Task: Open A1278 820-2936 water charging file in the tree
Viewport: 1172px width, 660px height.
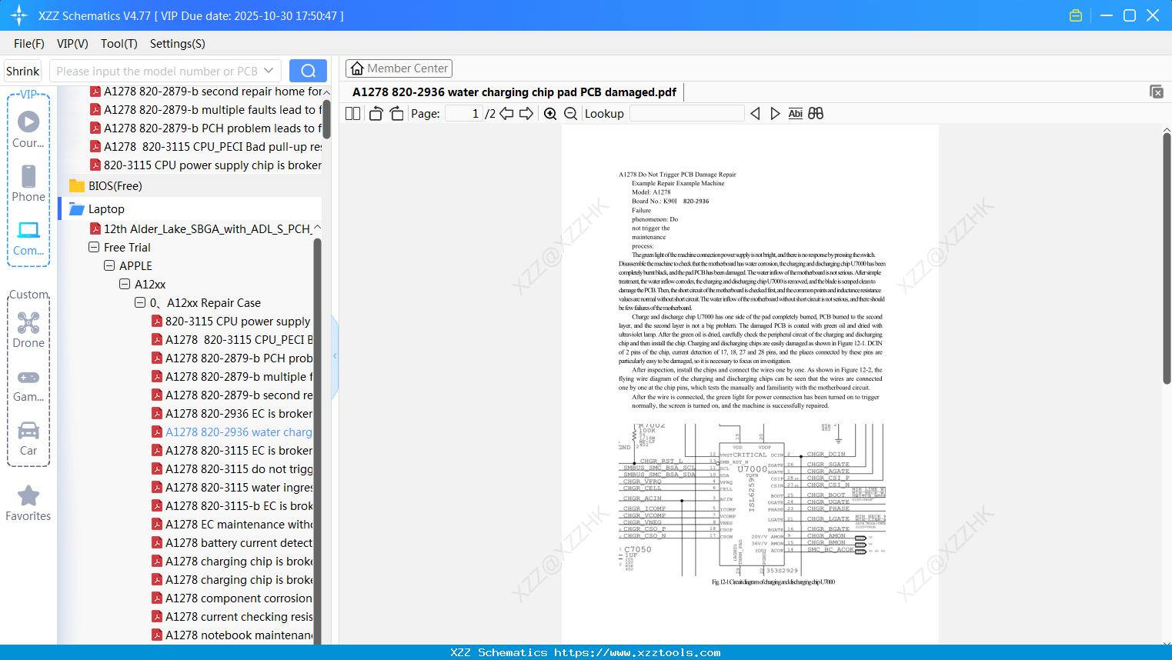Action: click(232, 432)
